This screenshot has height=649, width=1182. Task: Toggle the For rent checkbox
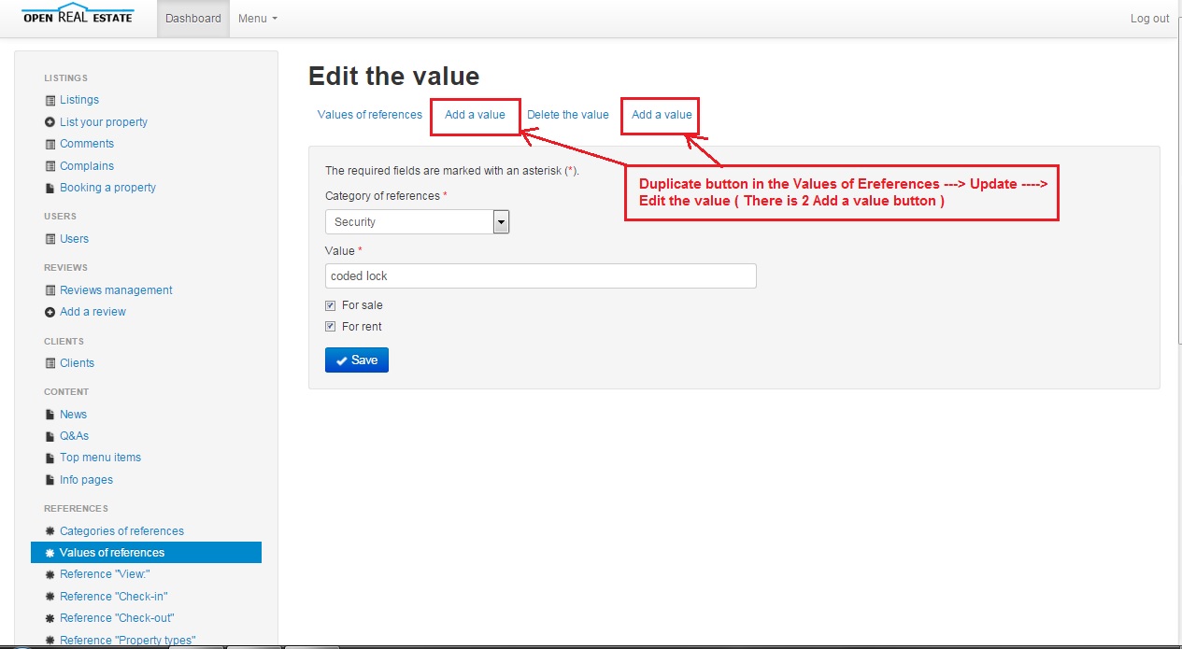pyautogui.click(x=331, y=327)
